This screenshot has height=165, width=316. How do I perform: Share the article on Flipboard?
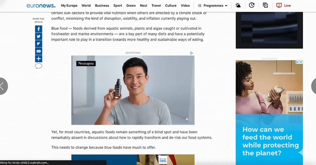39,44
